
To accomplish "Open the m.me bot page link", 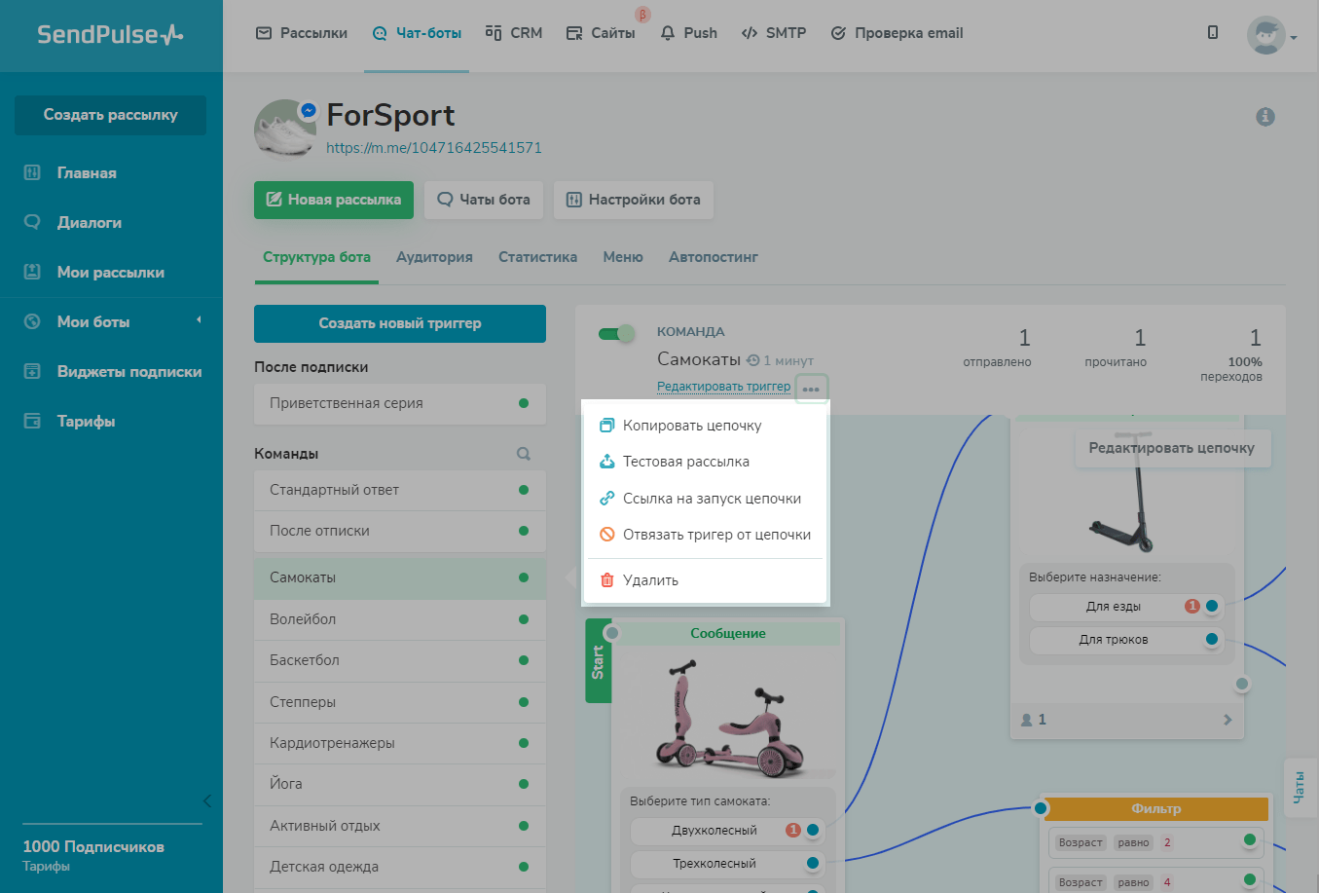I will pos(433,148).
